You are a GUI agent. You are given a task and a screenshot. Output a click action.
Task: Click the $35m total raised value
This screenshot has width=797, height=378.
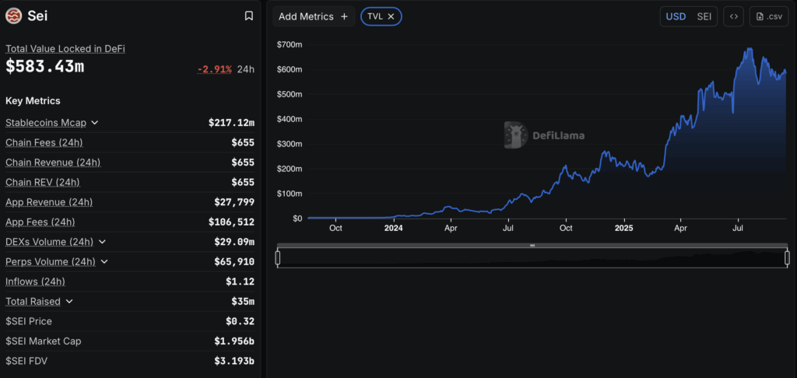[x=243, y=301]
